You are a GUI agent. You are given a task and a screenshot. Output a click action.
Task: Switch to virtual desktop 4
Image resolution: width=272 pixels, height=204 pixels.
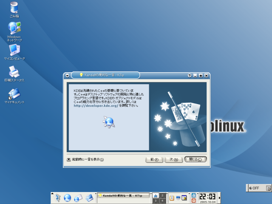pos(162,201)
